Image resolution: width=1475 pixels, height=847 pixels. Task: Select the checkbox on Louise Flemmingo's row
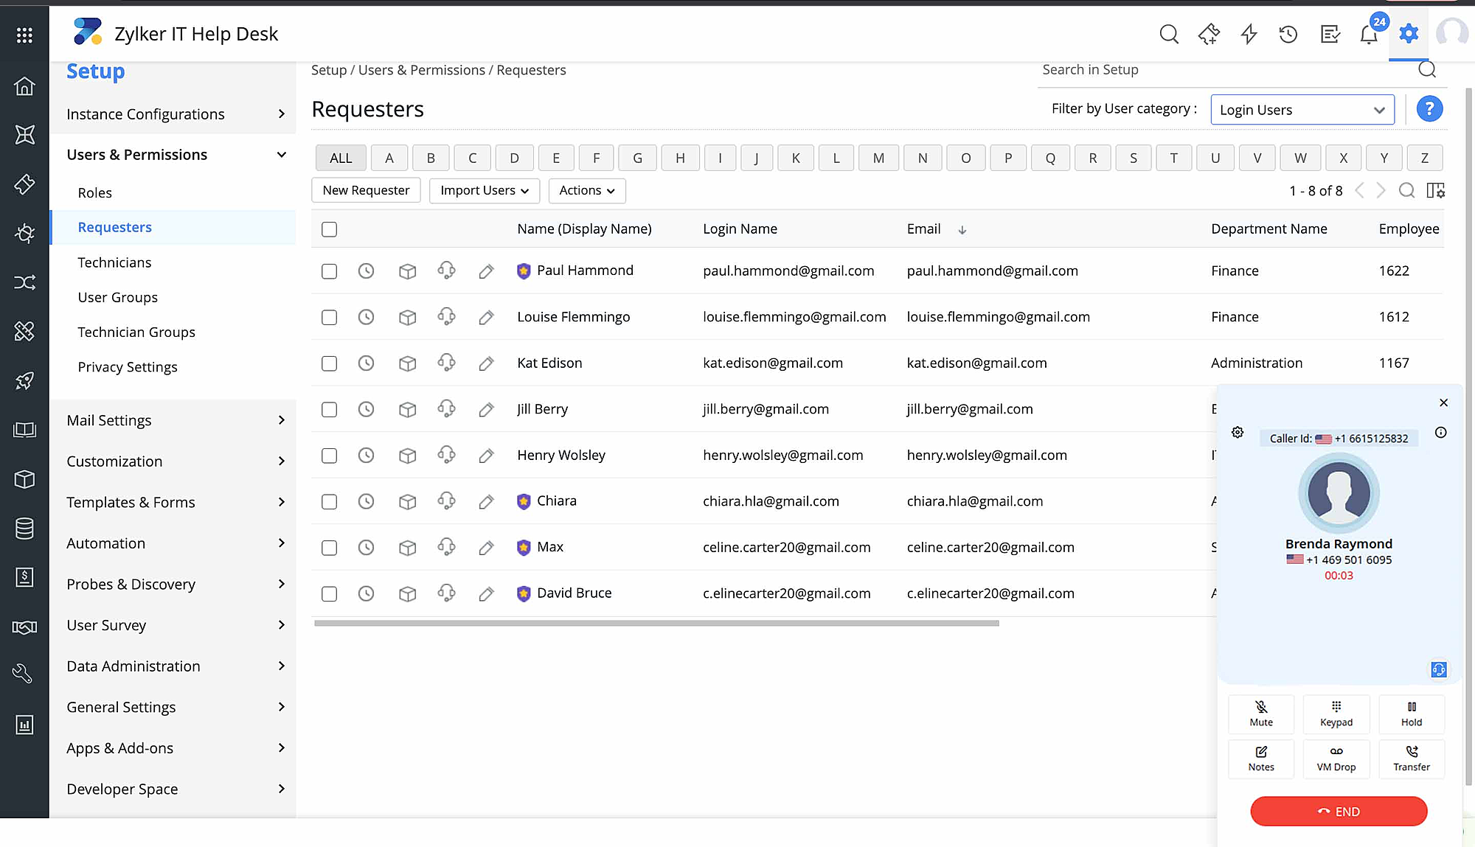pos(329,317)
